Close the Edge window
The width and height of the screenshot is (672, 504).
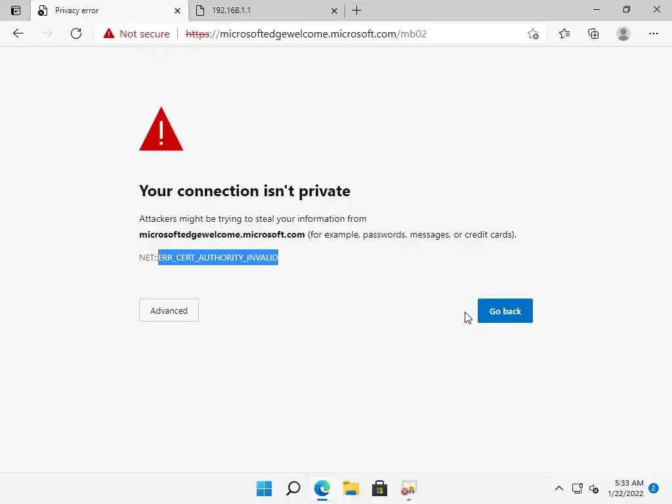click(x=656, y=9)
